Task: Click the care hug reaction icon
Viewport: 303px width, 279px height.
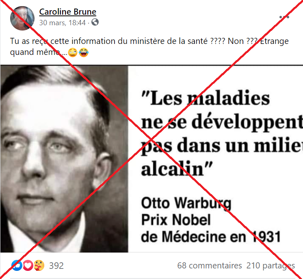Action: [39, 266]
